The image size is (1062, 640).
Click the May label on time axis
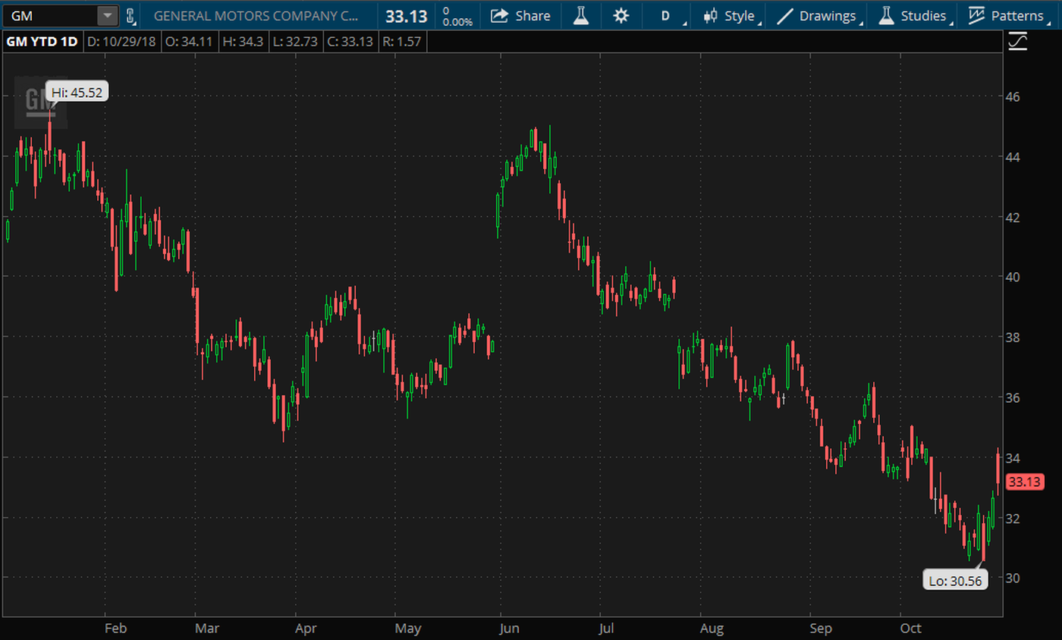407,628
